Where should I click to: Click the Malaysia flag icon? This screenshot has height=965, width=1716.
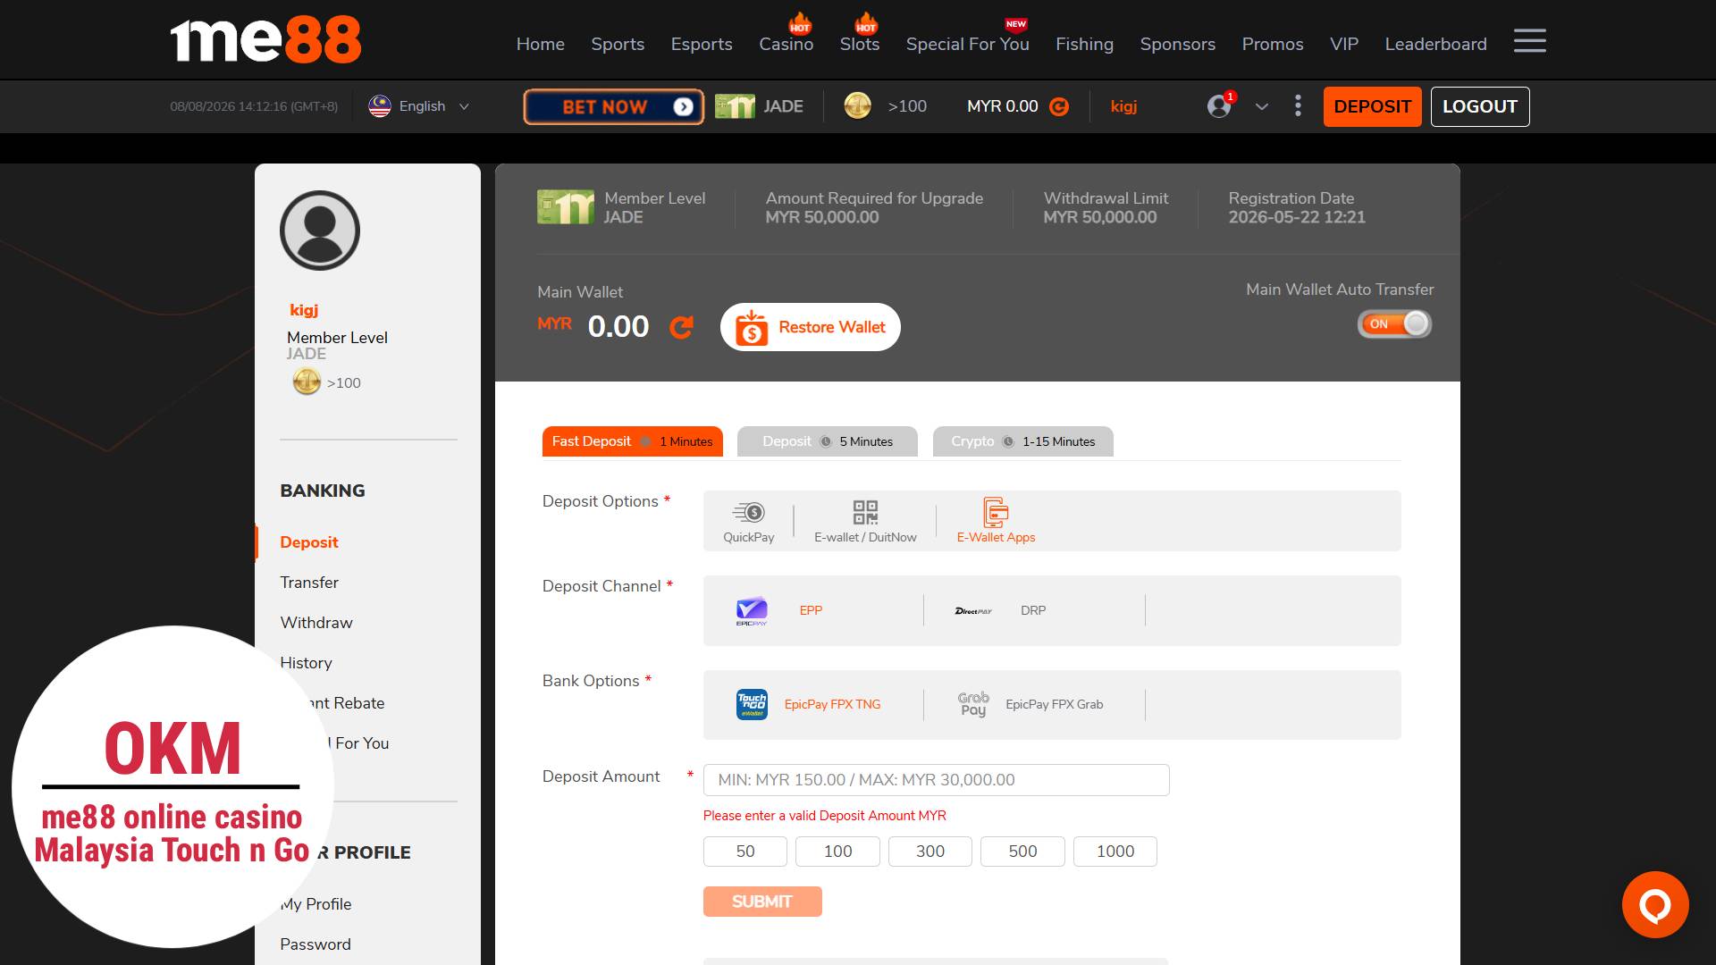point(380,106)
